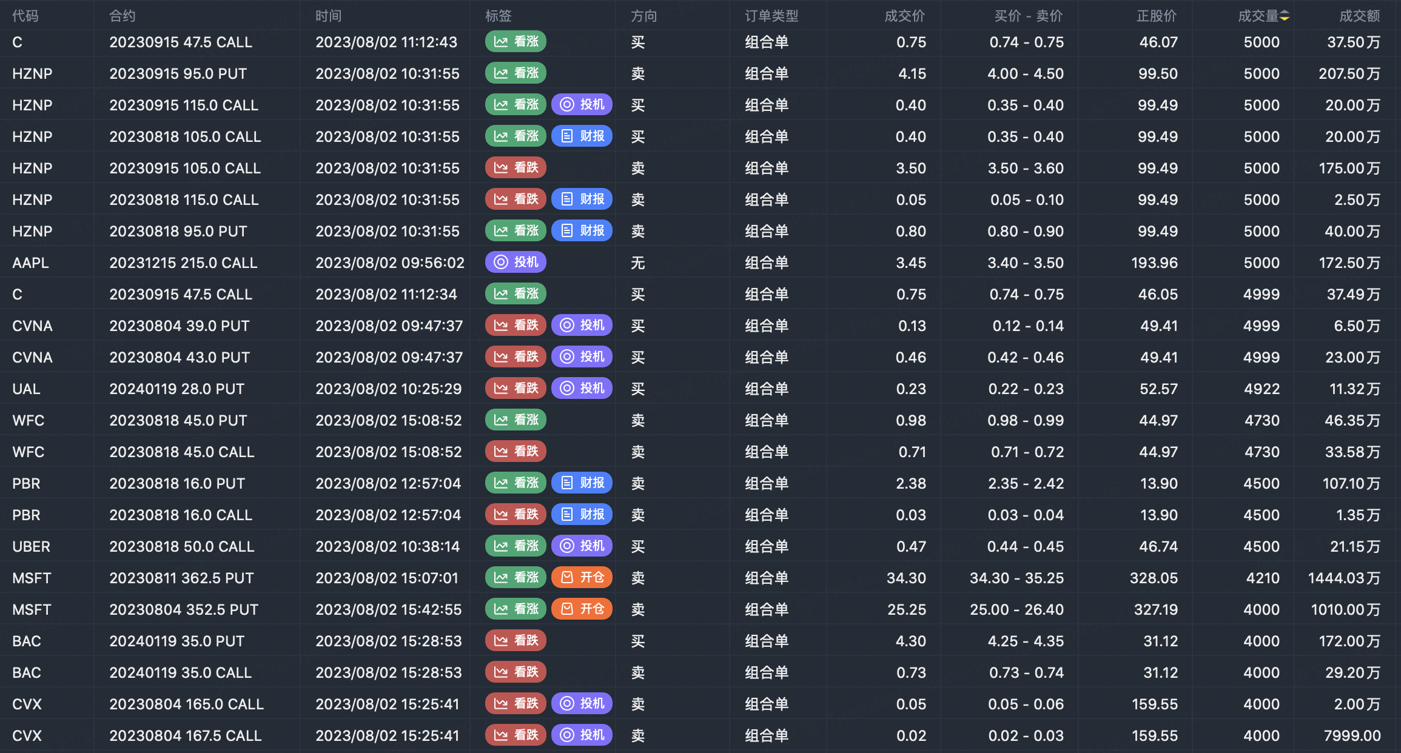Viewport: 1401px width, 753px height.
Task: Click the 4922 volume cell
Action: (x=1262, y=389)
